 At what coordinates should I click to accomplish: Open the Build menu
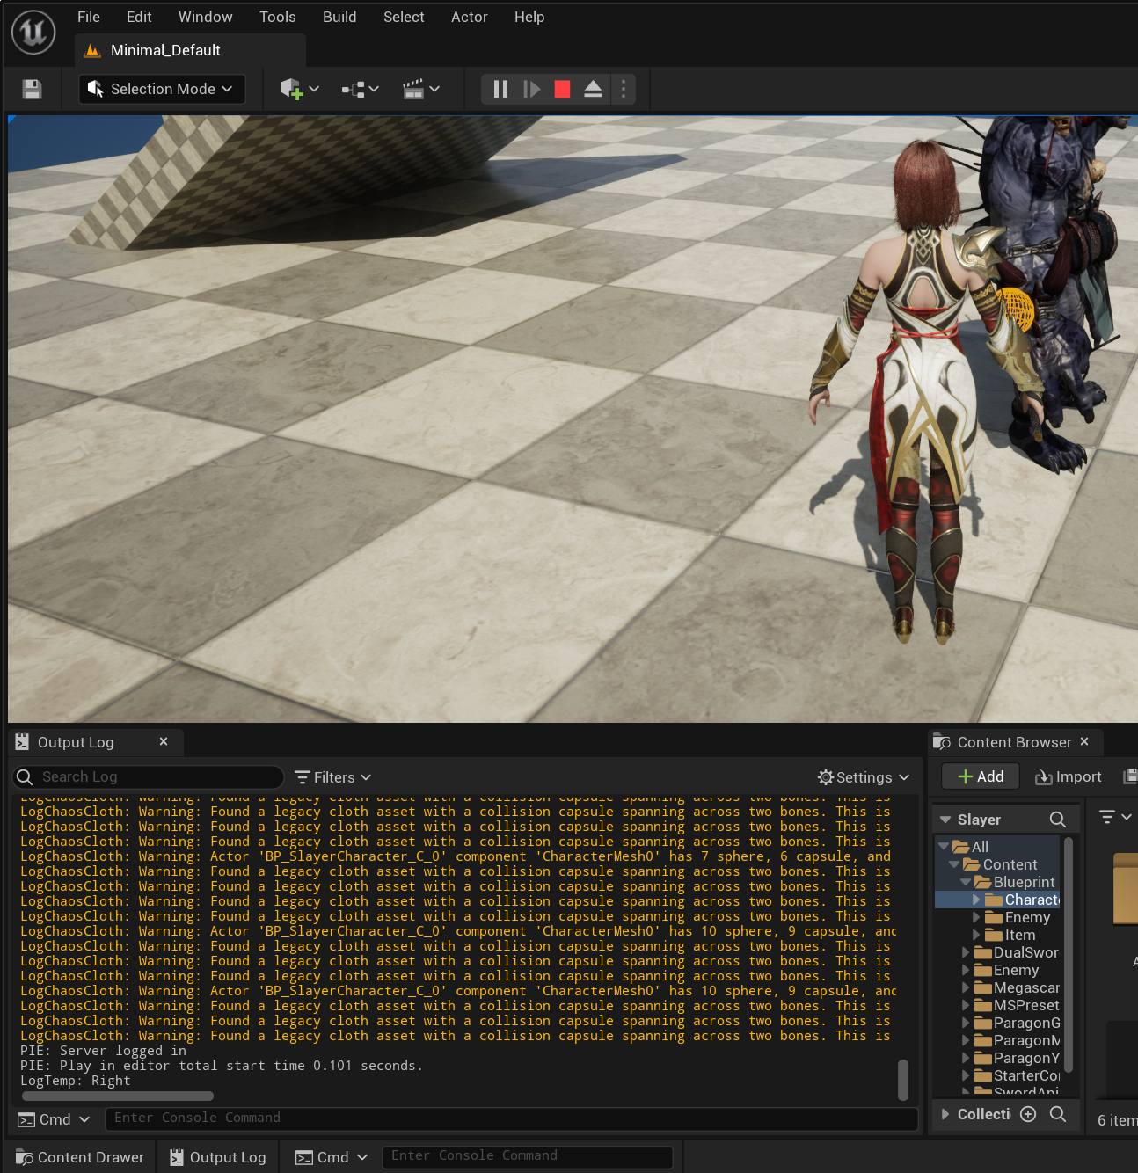coord(339,17)
